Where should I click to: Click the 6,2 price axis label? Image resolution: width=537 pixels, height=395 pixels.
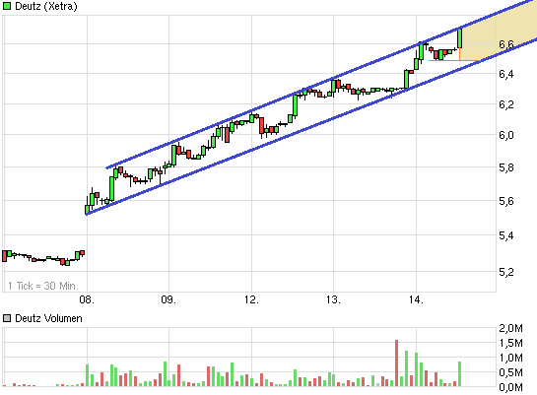[506, 104]
